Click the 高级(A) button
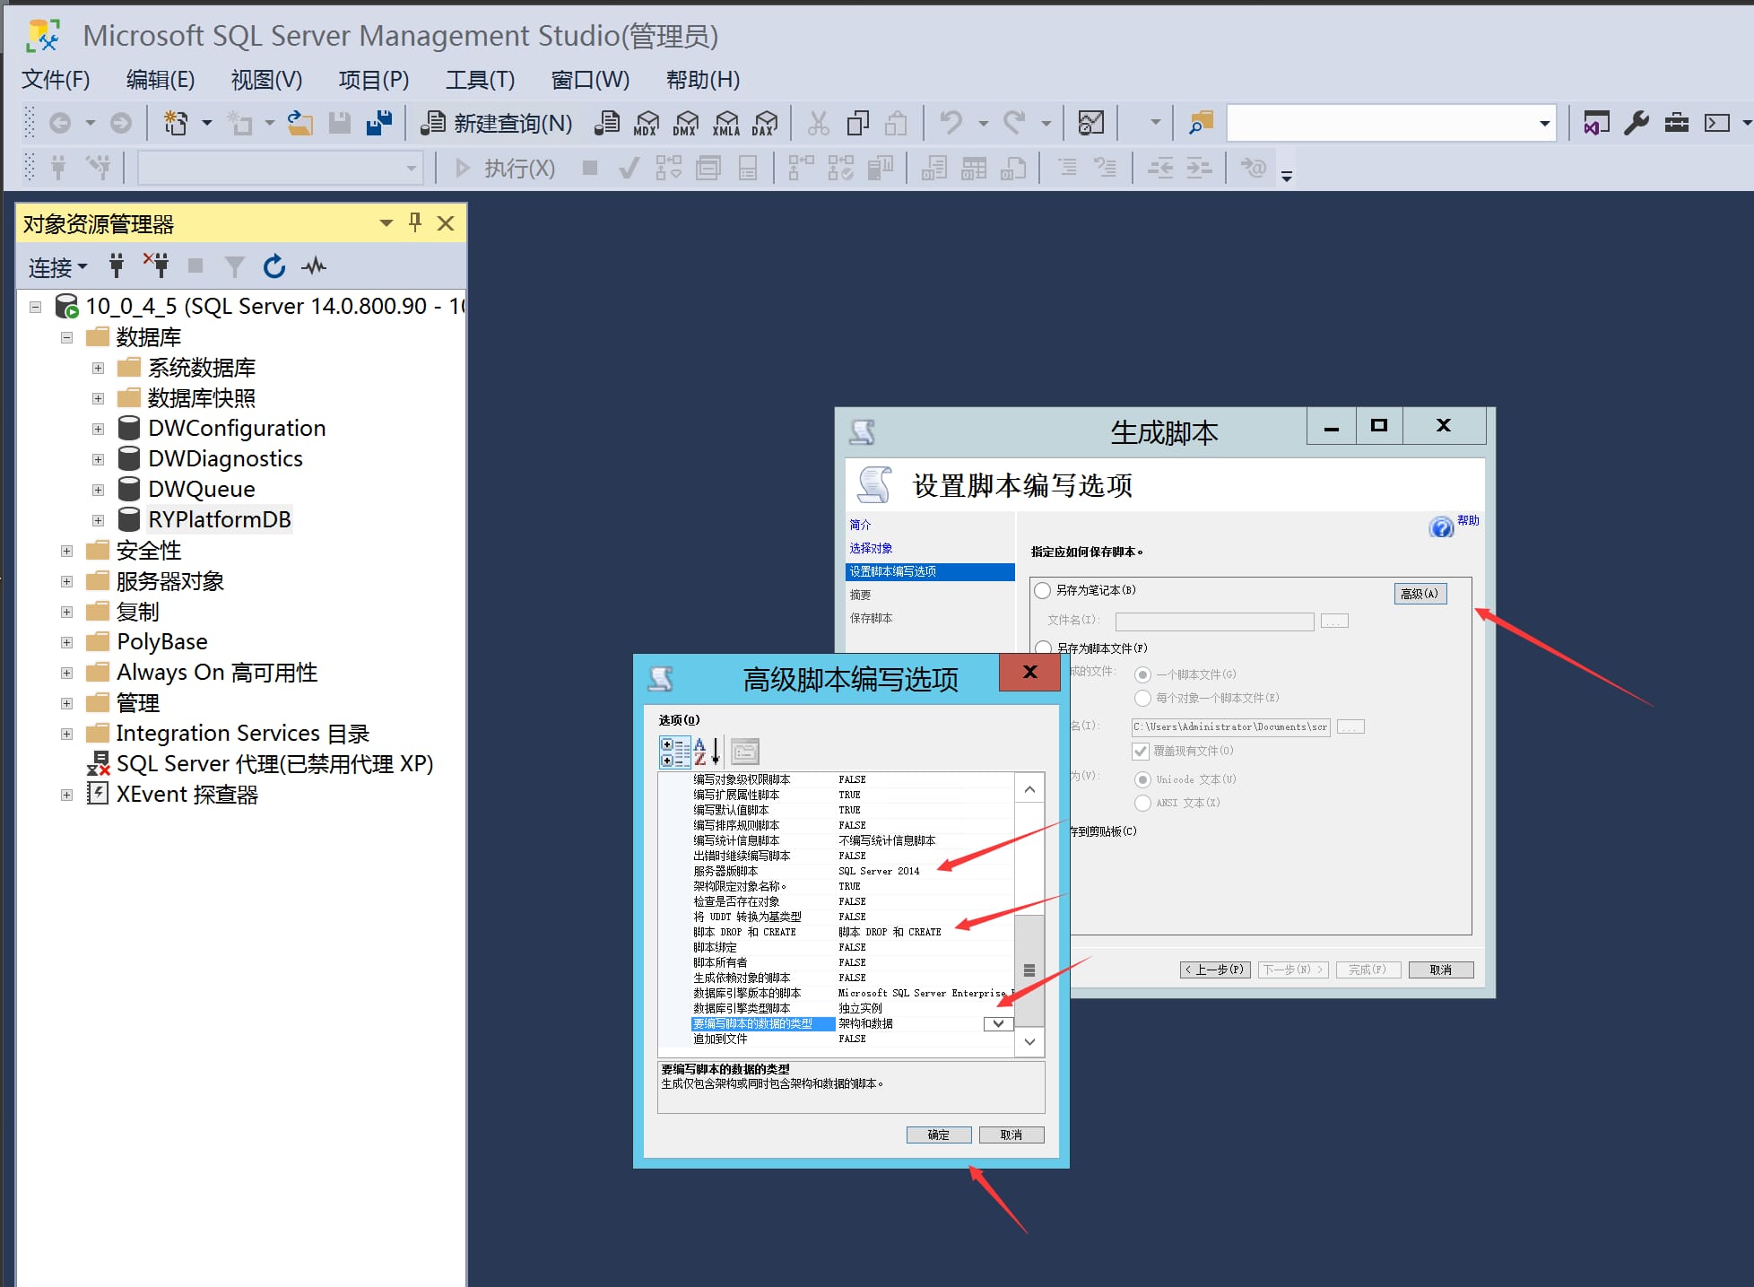 click(1420, 593)
